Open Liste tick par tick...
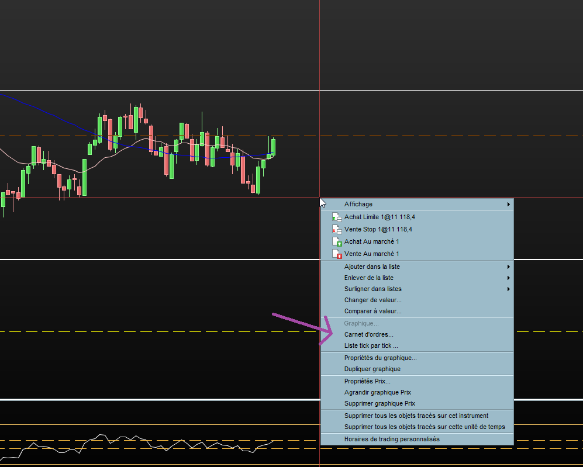 pyautogui.click(x=371, y=345)
